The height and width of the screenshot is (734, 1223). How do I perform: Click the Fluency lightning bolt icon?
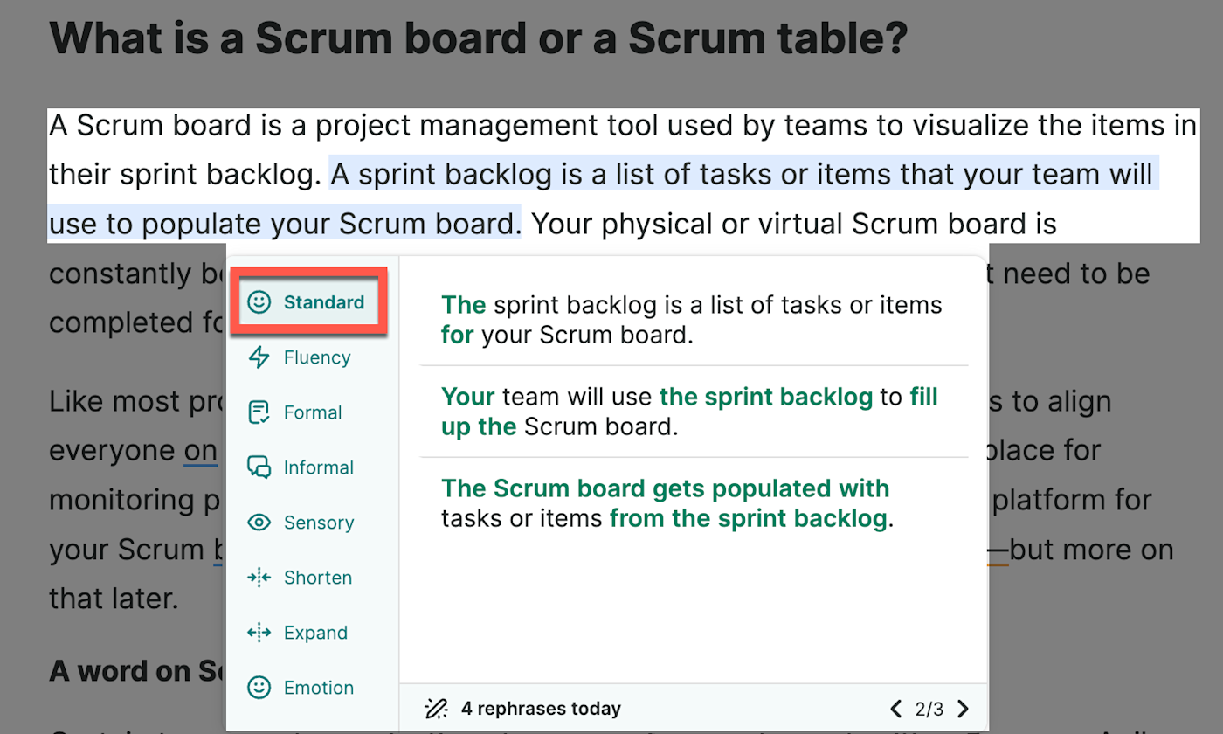click(x=259, y=357)
